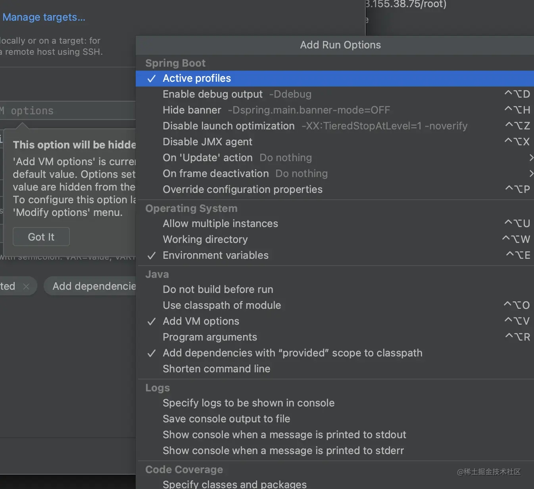Remove the tag ending in 'ted'
534x489 pixels.
(x=26, y=287)
